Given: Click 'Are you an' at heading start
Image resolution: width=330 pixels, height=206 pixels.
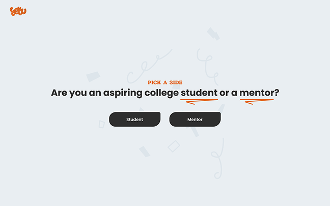Looking at the screenshot, I should 75,93.
